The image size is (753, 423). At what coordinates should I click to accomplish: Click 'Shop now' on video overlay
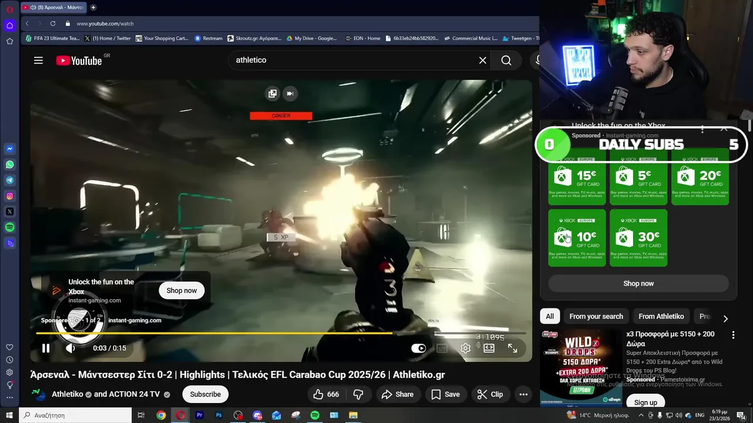pos(182,290)
